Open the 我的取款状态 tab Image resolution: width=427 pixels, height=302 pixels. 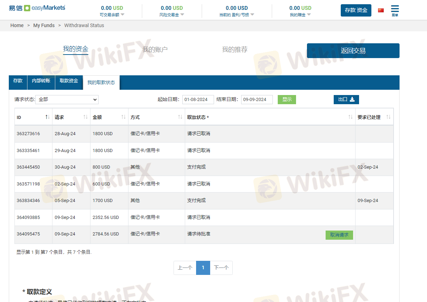[x=101, y=83]
